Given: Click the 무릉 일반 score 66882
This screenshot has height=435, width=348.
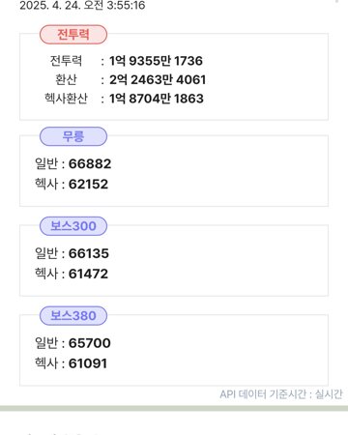Looking at the screenshot, I should tap(90, 163).
